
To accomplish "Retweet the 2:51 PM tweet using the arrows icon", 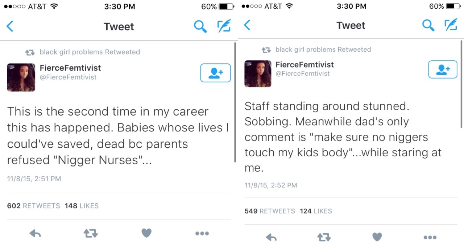I will [x=91, y=234].
